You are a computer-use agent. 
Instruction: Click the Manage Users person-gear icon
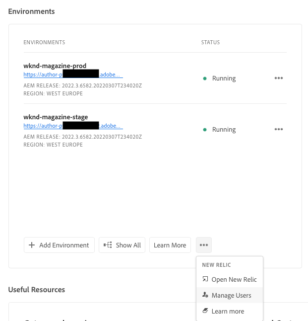point(205,295)
